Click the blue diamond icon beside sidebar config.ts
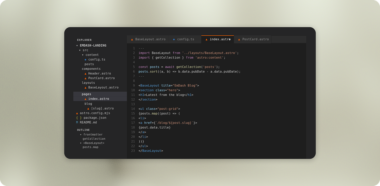The image size is (380, 186). [85, 60]
